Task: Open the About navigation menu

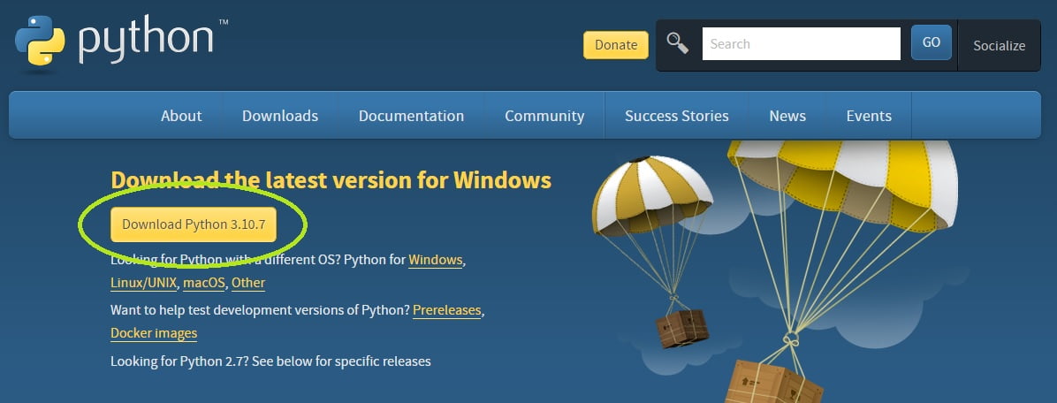Action: click(181, 116)
